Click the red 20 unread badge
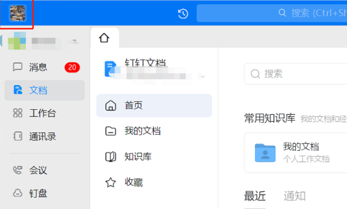Screen dimensions: 347x209 (72, 67)
